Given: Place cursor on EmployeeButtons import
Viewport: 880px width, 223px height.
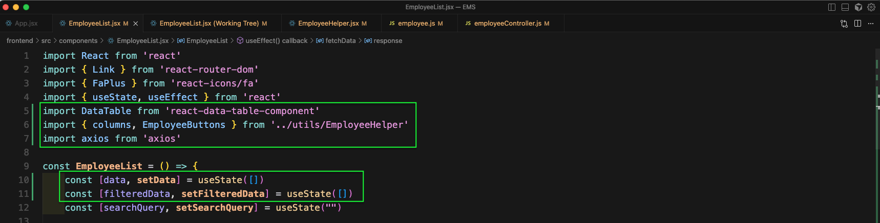Looking at the screenshot, I should pos(184,125).
